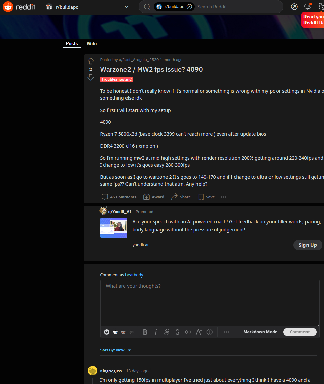Open the r/buildapc community dropdown

pos(87,7)
